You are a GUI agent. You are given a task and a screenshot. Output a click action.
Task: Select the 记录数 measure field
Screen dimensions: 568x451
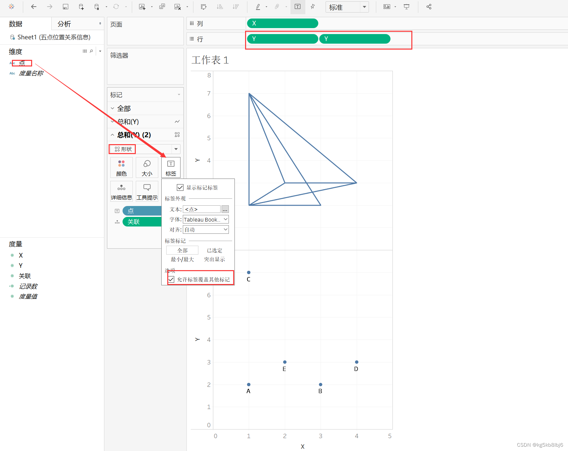click(28, 286)
